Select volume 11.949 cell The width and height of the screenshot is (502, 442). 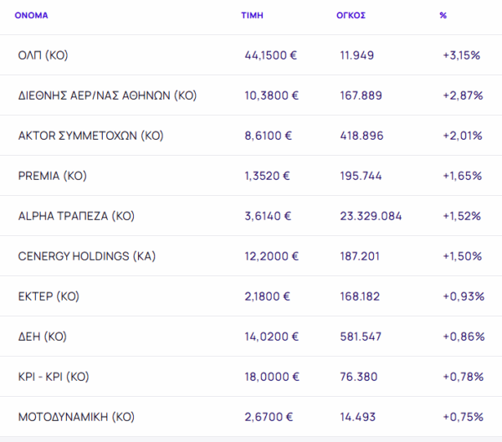point(357,55)
